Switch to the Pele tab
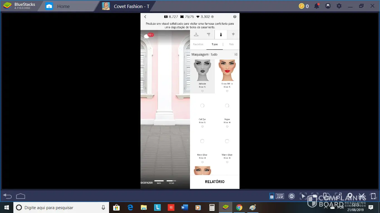380x213 pixels. pos(231,44)
